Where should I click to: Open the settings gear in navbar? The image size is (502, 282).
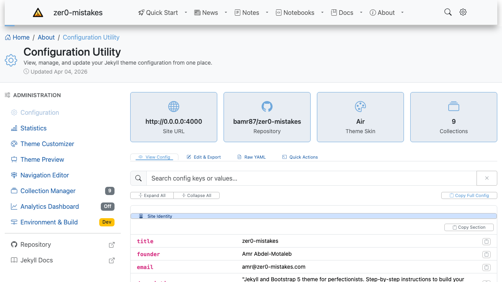463,12
